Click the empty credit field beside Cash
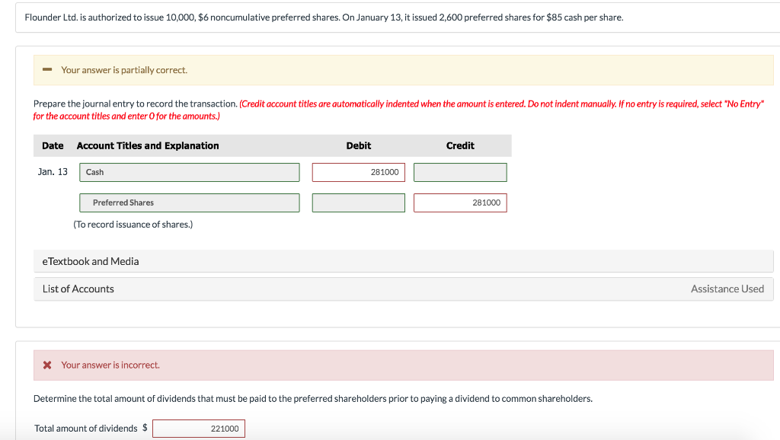780x440 pixels. pos(459,172)
